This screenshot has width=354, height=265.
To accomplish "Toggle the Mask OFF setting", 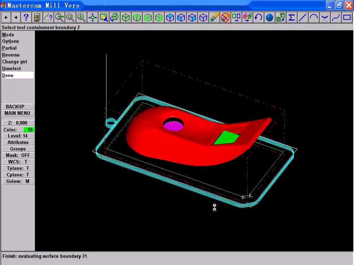I will point(18,155).
